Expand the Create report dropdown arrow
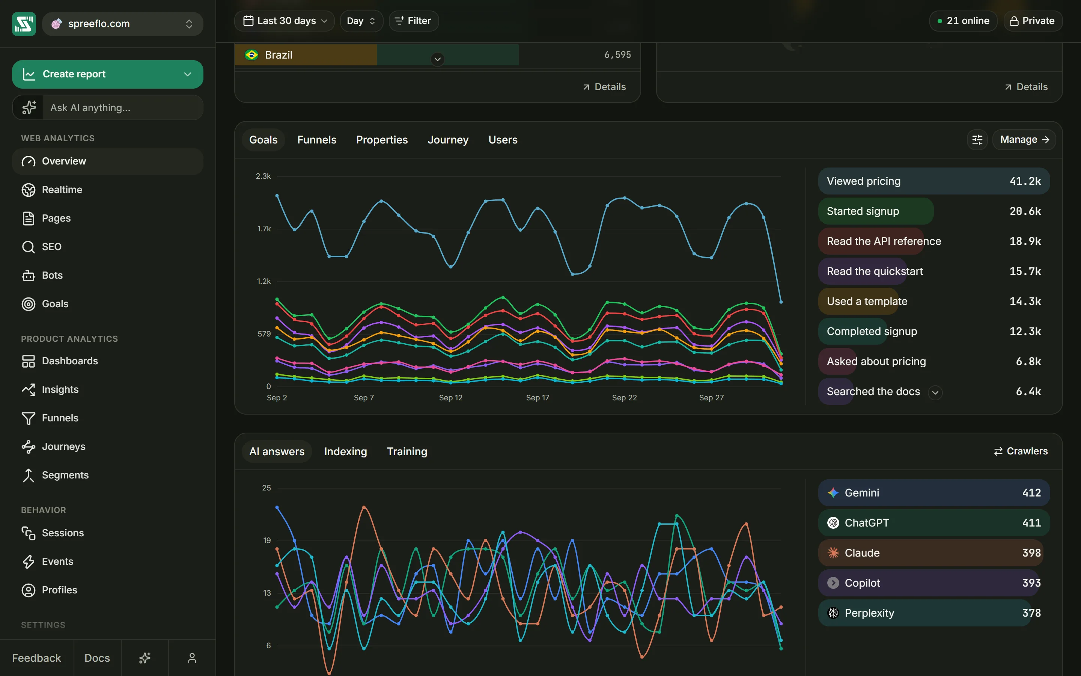The width and height of the screenshot is (1081, 676). tap(188, 74)
